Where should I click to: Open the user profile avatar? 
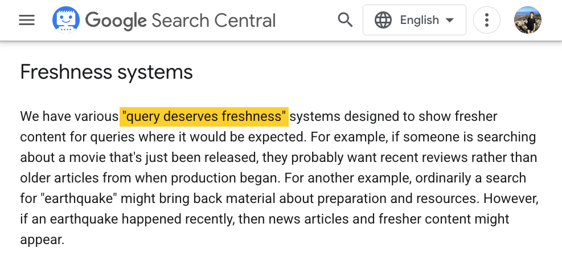527,21
